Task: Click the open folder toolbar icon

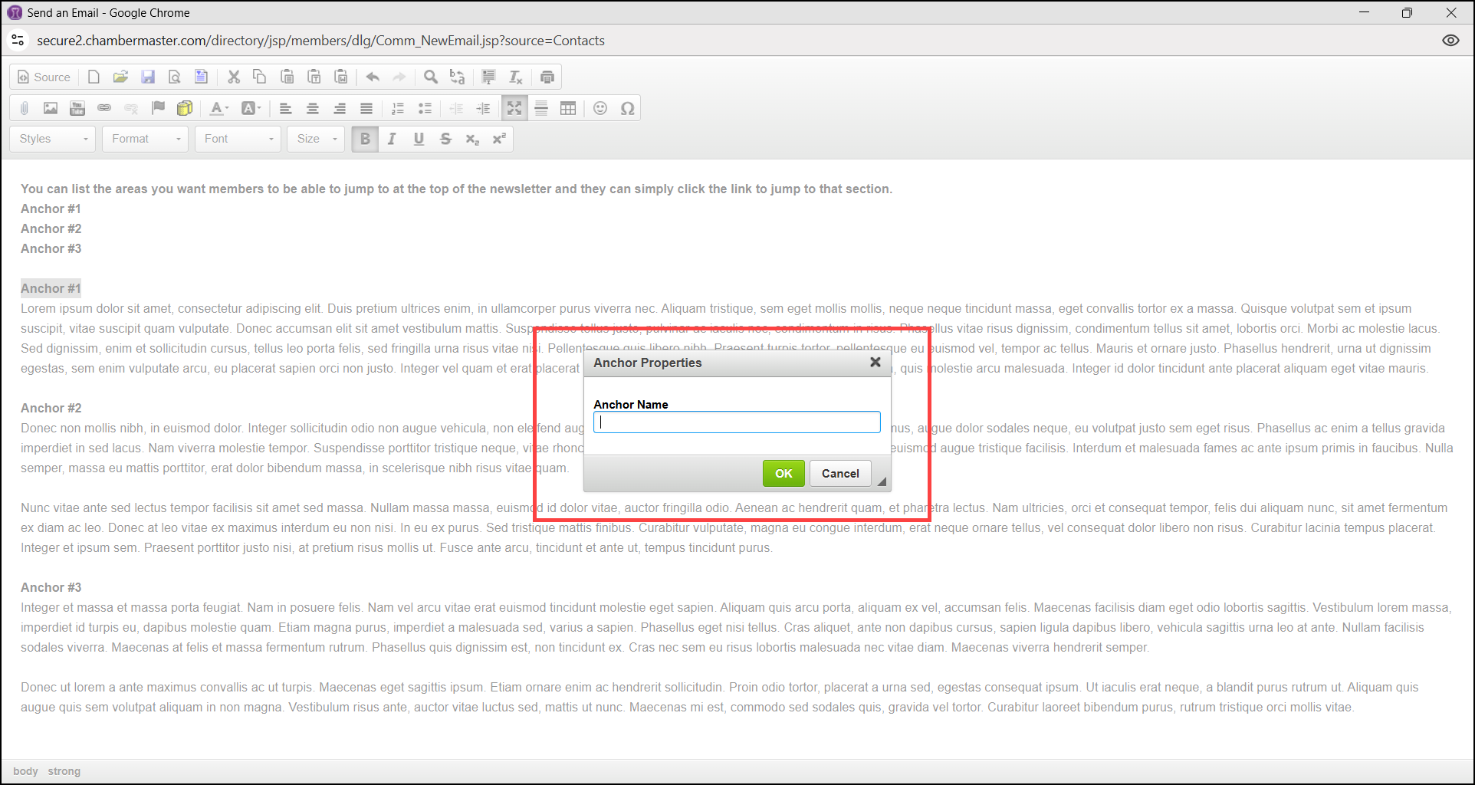Action: pos(120,77)
